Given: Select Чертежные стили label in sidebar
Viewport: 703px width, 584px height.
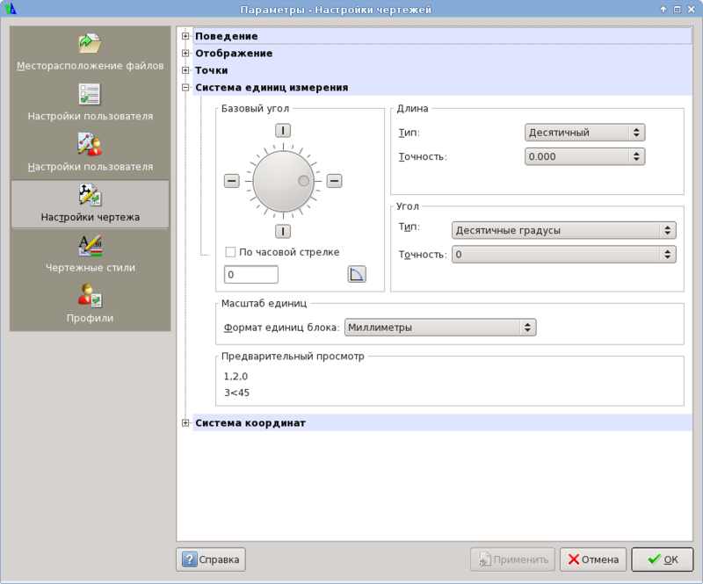Looking at the screenshot, I should pyautogui.click(x=91, y=268).
